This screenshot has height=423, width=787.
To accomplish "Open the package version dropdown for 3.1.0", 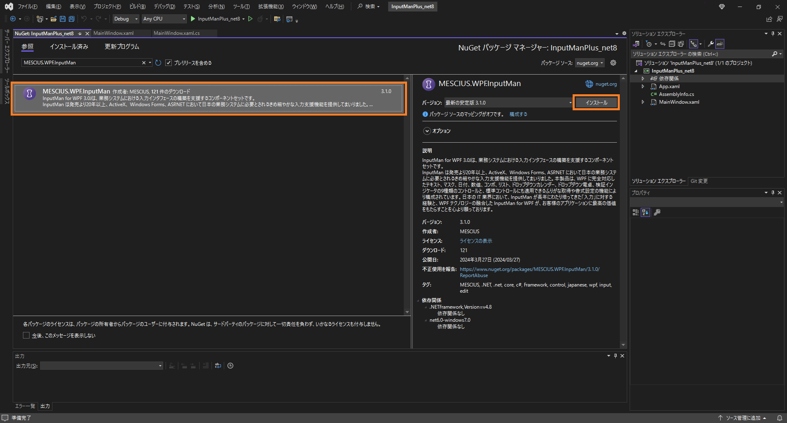I will (508, 102).
